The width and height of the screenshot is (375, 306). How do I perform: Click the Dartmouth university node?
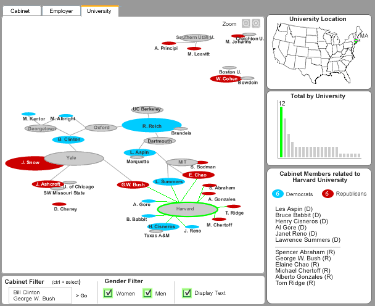tap(160, 141)
